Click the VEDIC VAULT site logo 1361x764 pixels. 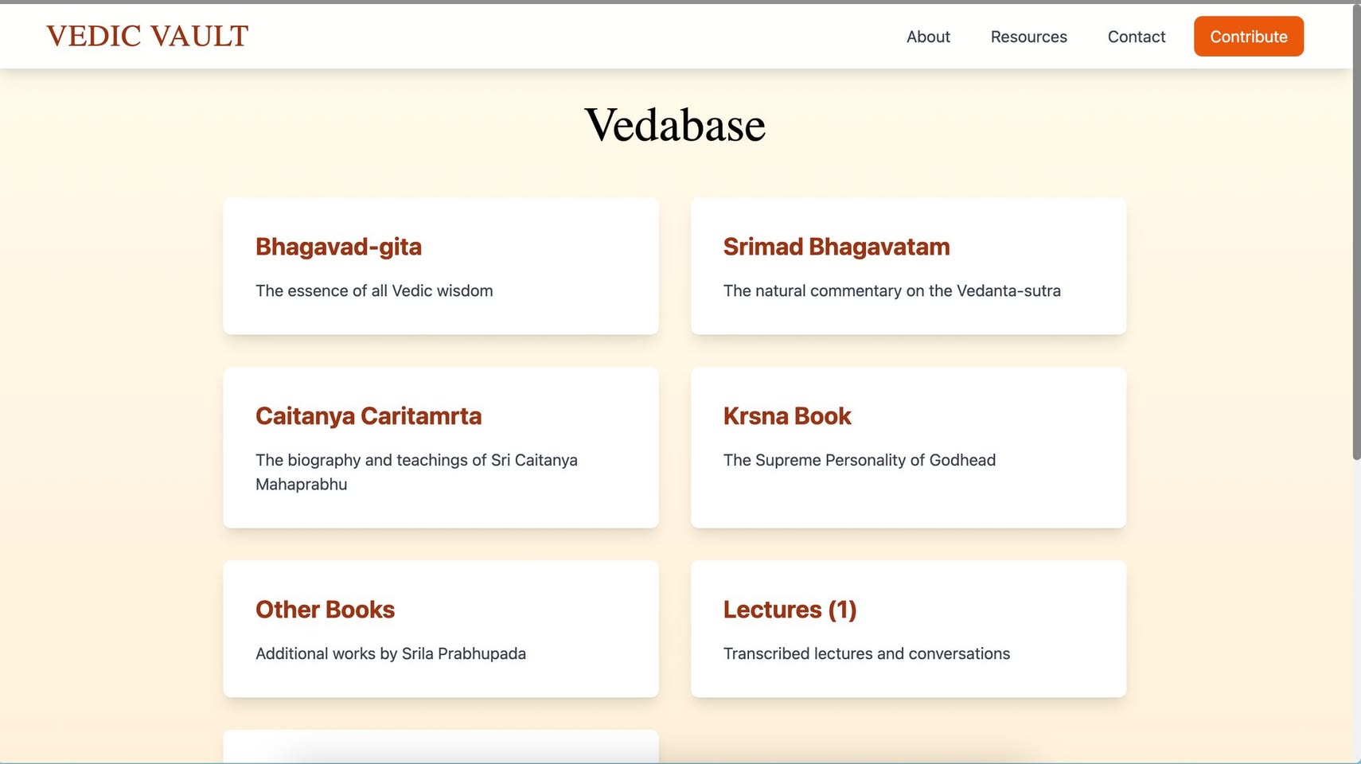pos(147,36)
